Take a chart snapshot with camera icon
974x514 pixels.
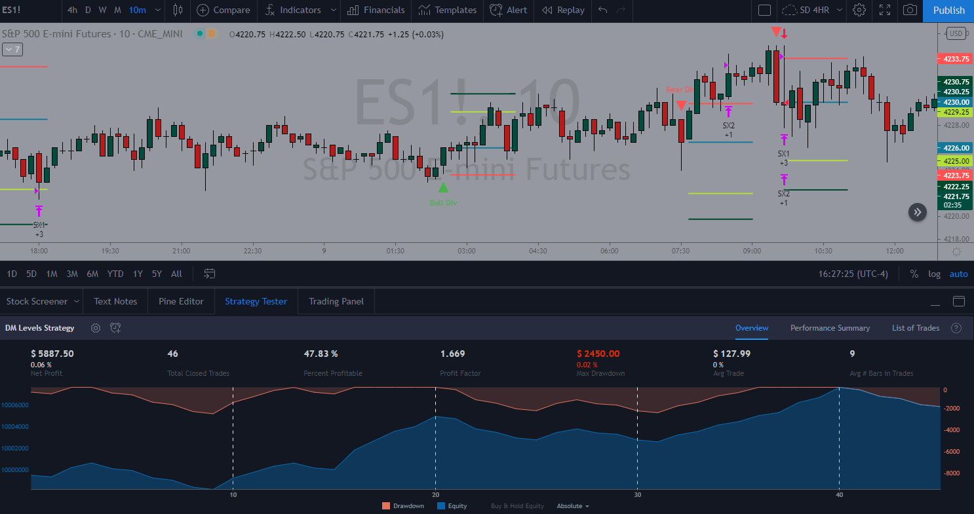tap(910, 10)
